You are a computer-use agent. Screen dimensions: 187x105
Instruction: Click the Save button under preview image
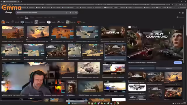(169, 68)
